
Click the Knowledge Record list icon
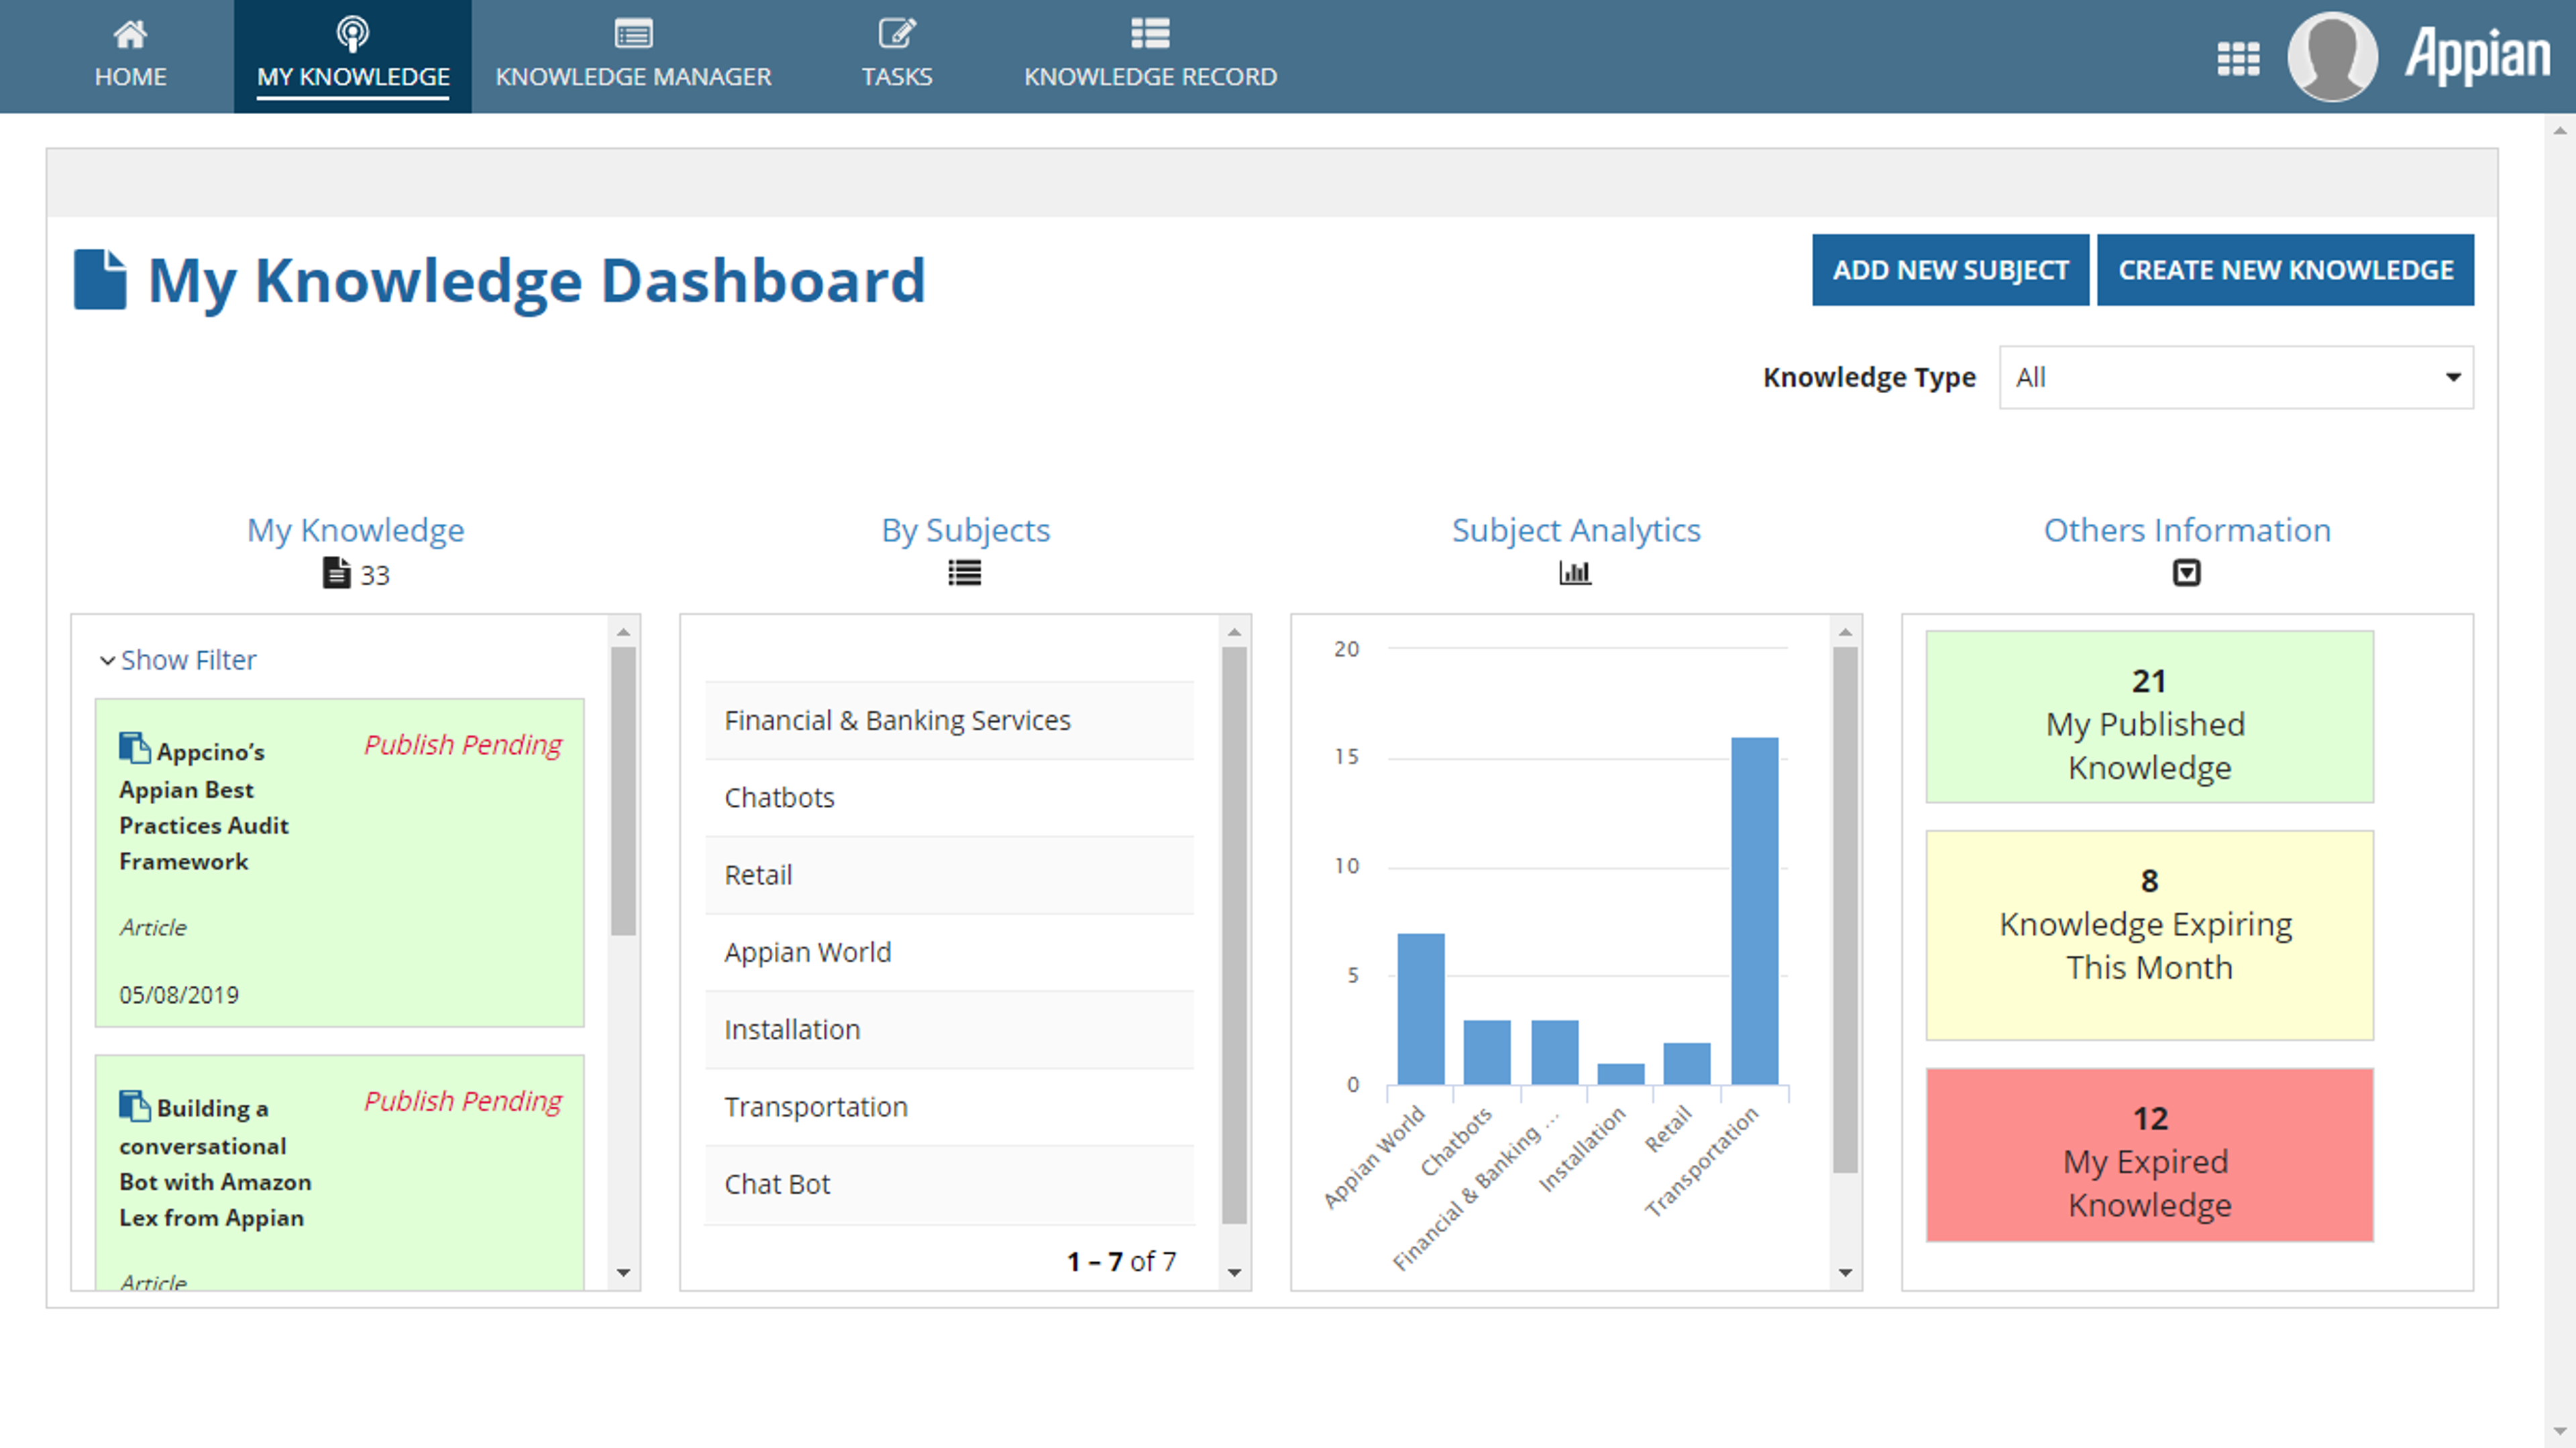click(x=1150, y=33)
